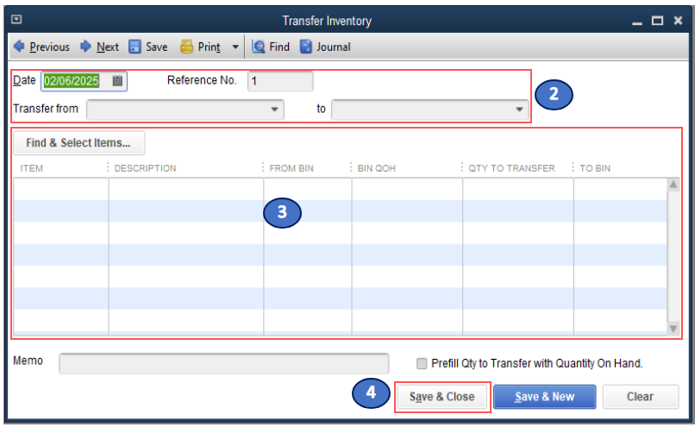695x427 pixels.
Task: Click the Save toolbar icon
Action: click(135, 47)
